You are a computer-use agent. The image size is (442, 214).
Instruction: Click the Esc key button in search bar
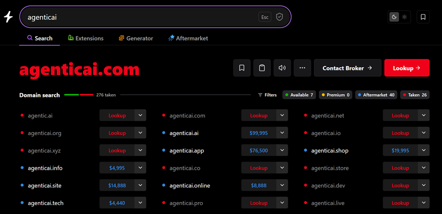click(265, 17)
